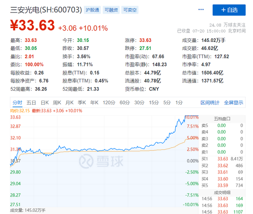
Task: Select the 买5 row priced 33.59
Action: [222, 185]
